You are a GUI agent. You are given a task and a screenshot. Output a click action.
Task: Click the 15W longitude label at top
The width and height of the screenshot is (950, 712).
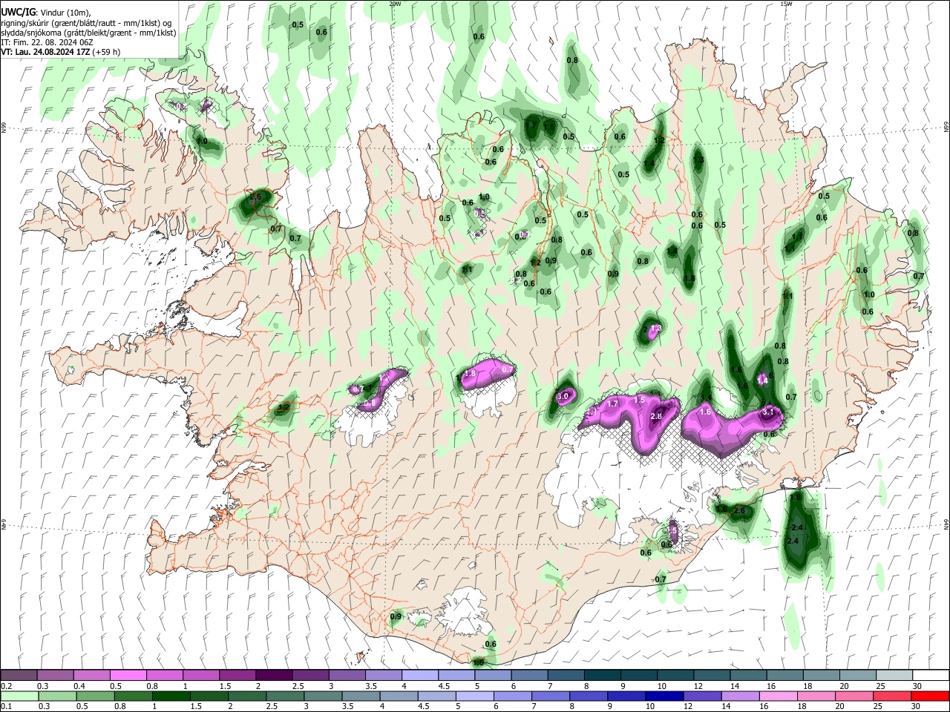[786, 4]
